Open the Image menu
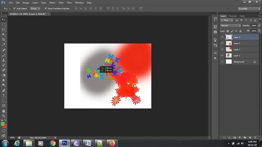Screen dimensions: 262x147 pyautogui.click(x=26, y=3)
